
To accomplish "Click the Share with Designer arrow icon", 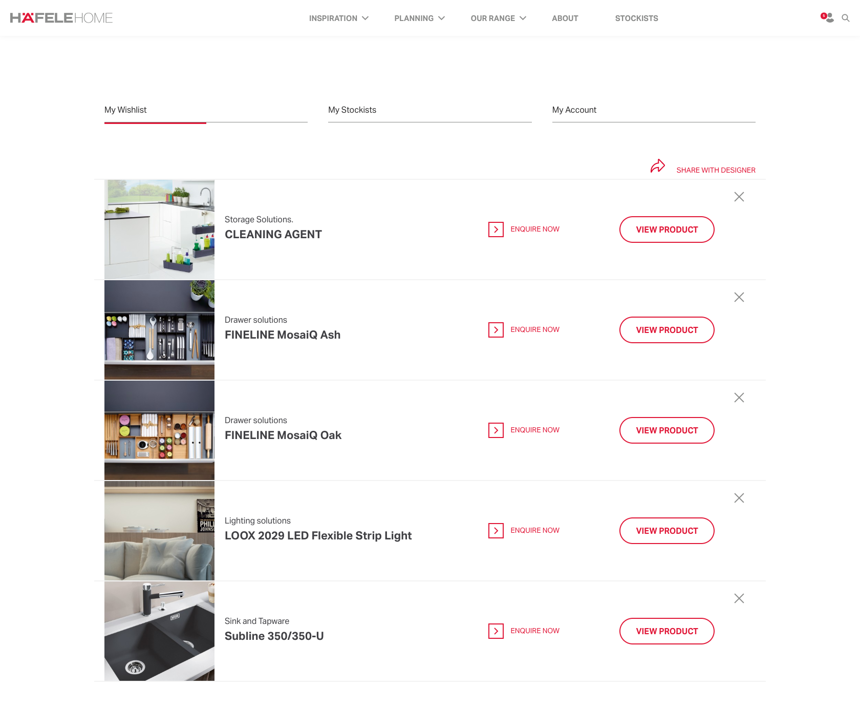I will [x=658, y=166].
